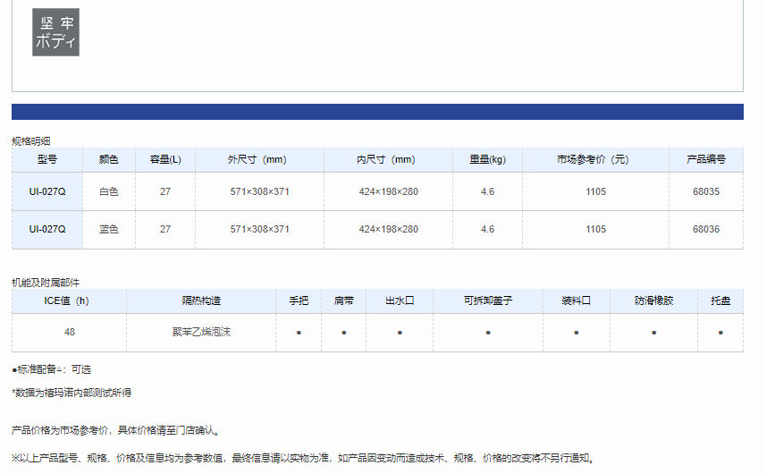Click 571×308×371 in the 白色 row

coord(259,191)
